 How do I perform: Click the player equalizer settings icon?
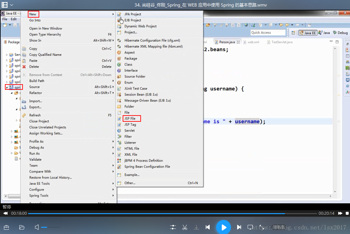(x=173, y=227)
